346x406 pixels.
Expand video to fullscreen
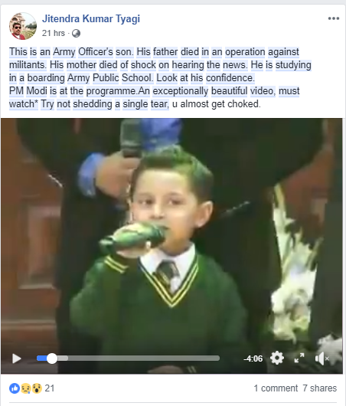(299, 359)
